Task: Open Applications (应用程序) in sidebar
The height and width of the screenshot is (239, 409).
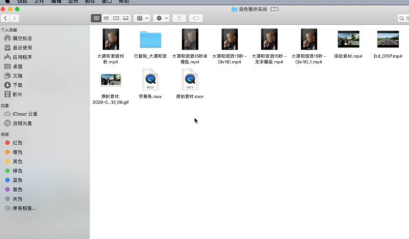Action: (18, 57)
